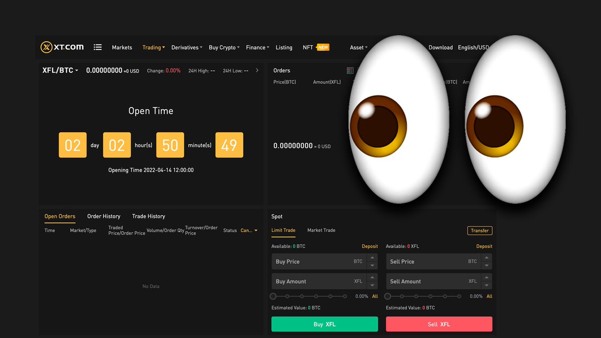Select the Limit Trade tab
Screen dimensions: 601x338
tap(283, 230)
